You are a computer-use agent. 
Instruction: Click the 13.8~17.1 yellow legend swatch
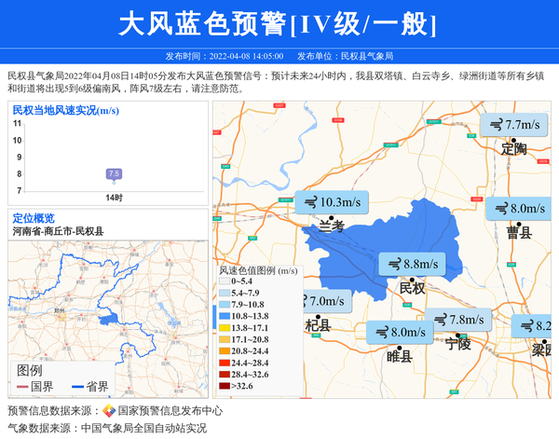225,328
